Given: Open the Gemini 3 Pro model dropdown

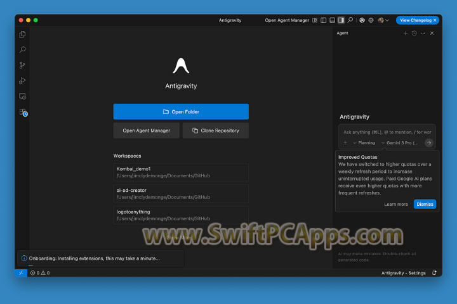Looking at the screenshot, I should click(400, 143).
